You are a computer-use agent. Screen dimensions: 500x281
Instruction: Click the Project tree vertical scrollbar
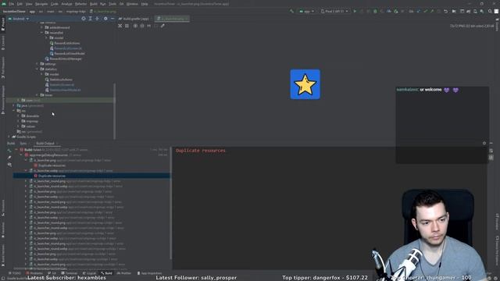coord(115,111)
